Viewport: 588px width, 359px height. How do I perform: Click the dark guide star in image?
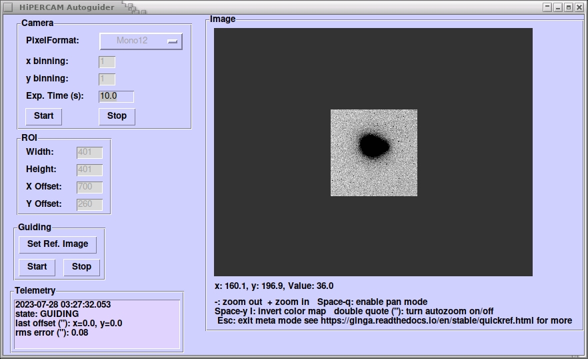374,145
